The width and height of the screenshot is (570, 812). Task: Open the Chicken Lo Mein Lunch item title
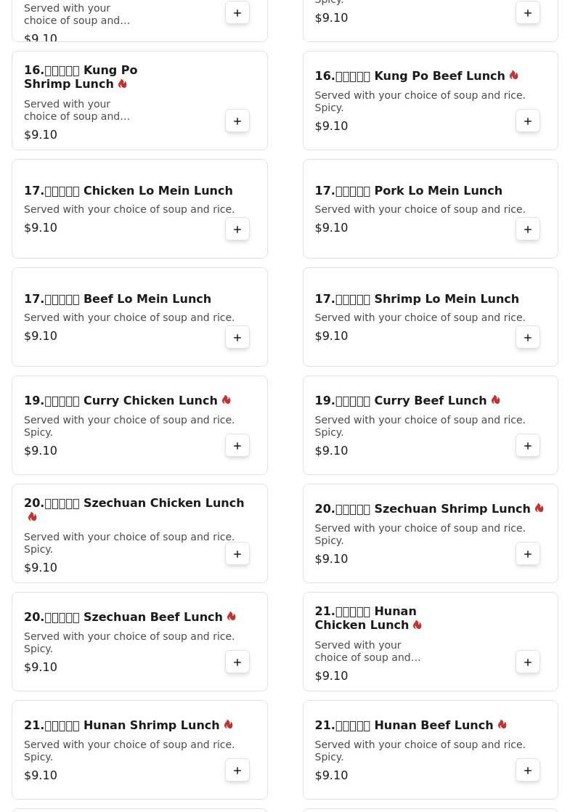(129, 190)
